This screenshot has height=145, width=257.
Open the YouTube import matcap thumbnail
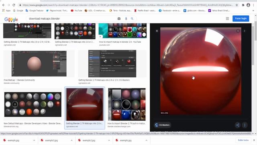point(122,31)
